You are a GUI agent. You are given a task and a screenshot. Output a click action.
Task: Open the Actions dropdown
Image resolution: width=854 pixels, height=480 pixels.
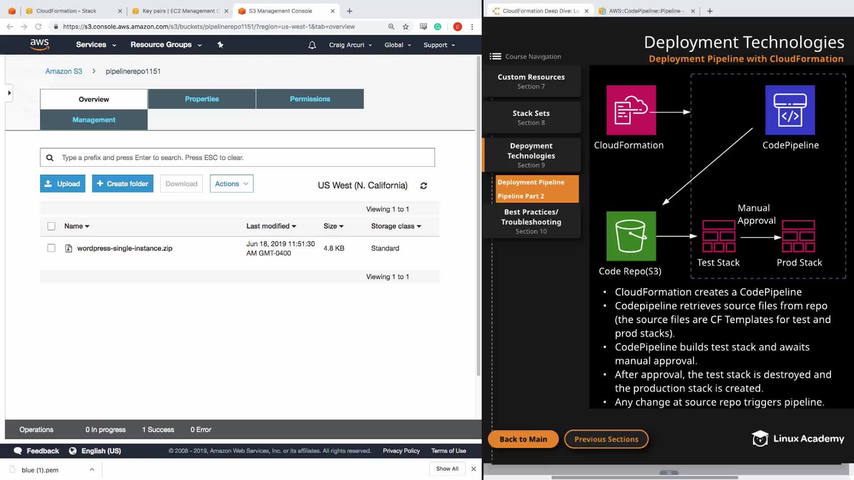point(231,184)
